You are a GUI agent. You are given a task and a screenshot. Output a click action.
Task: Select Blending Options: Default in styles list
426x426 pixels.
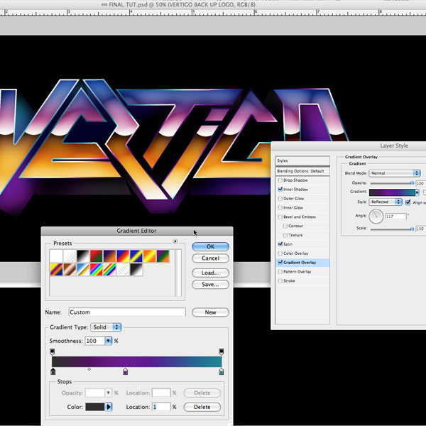click(x=300, y=171)
